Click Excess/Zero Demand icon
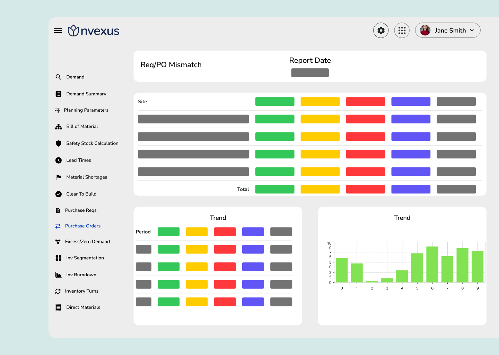The height and width of the screenshot is (355, 499). click(x=58, y=242)
